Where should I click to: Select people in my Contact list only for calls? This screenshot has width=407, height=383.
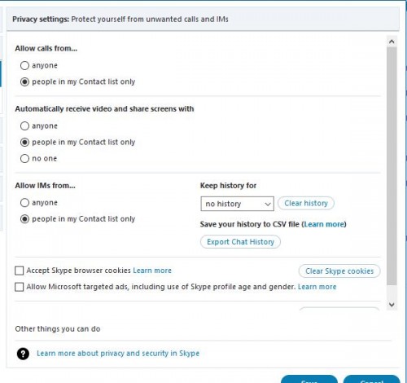pos(24,81)
